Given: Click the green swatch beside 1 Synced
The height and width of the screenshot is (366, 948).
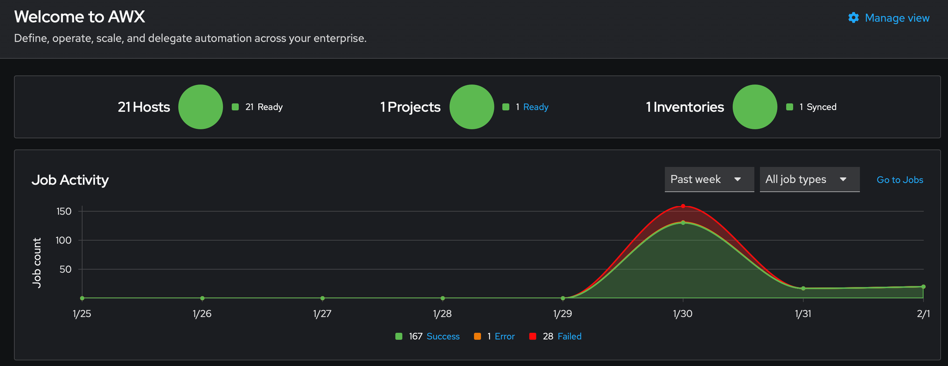Looking at the screenshot, I should pyautogui.click(x=790, y=107).
